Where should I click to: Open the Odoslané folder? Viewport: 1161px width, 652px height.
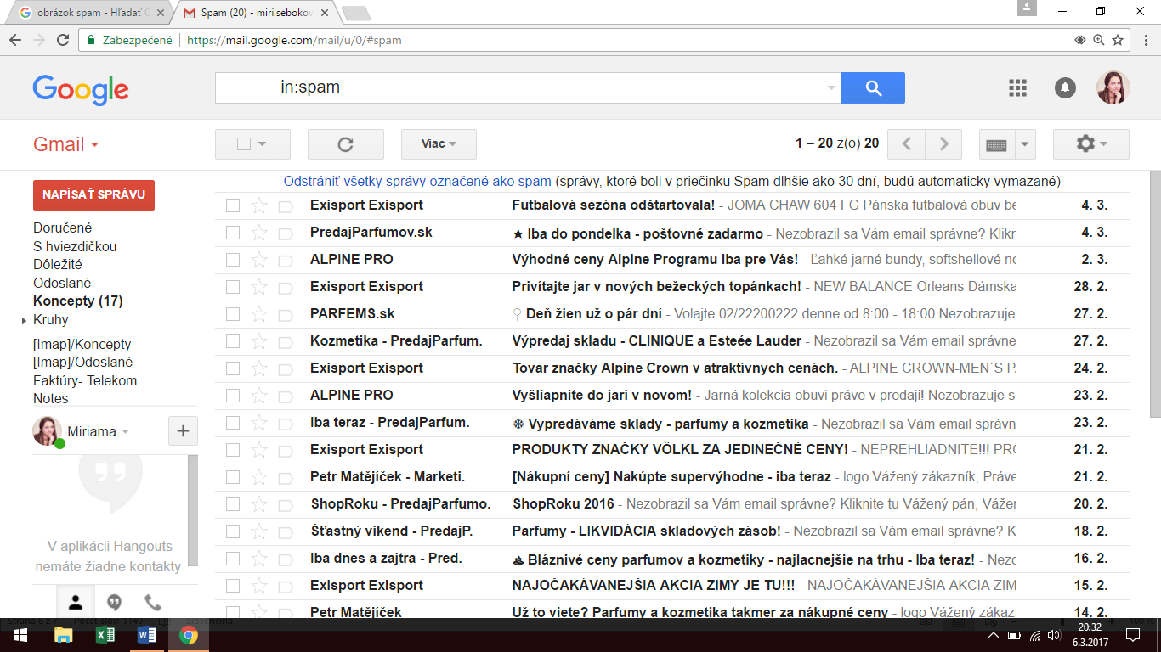[x=61, y=283]
